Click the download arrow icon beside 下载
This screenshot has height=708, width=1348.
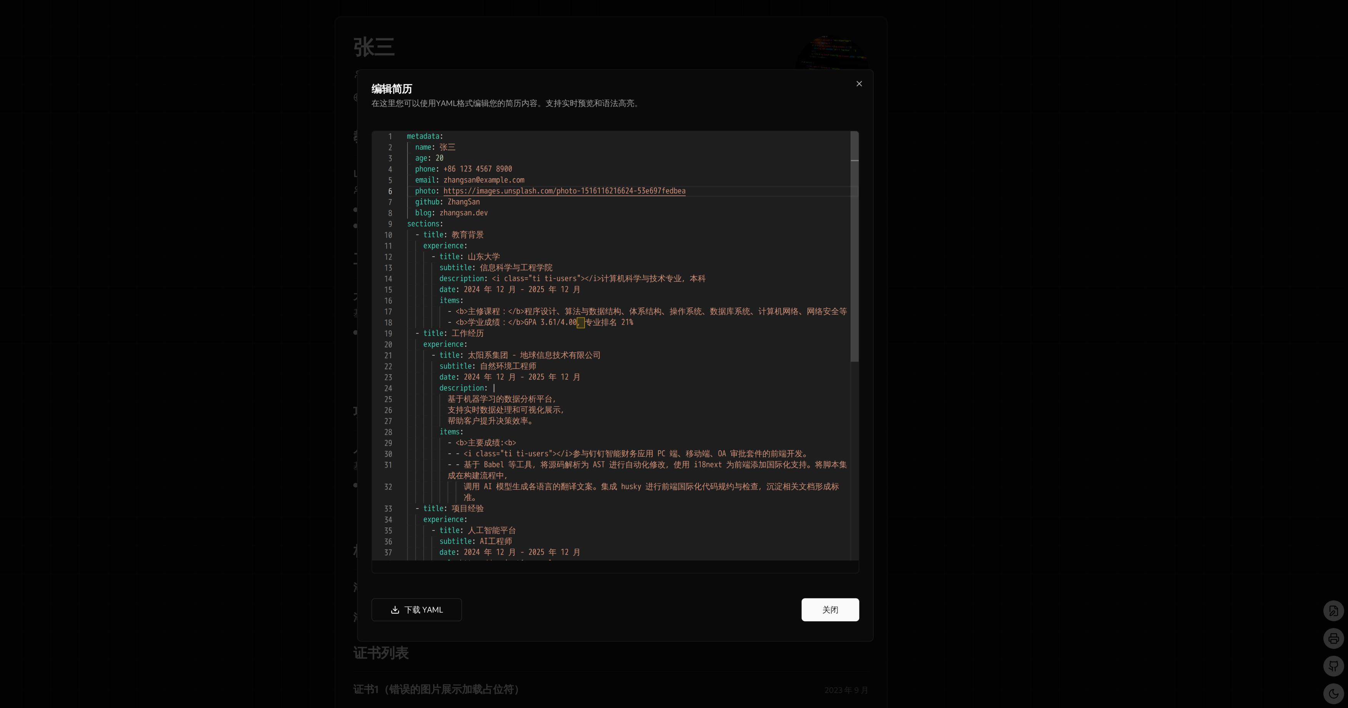(x=395, y=610)
